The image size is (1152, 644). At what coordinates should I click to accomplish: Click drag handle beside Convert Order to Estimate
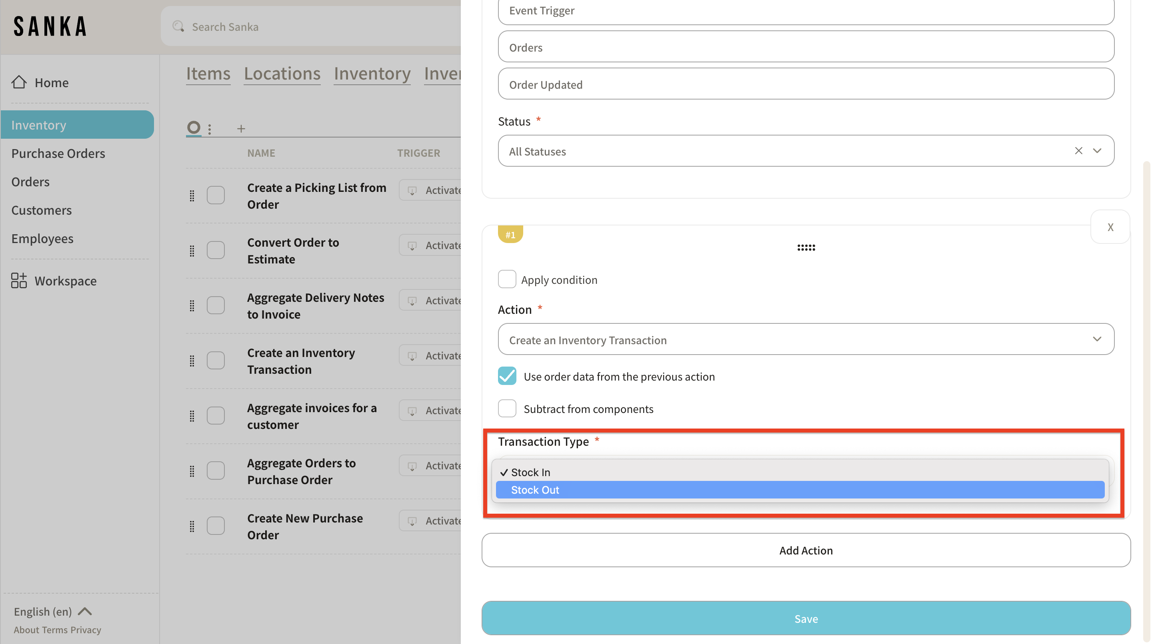(x=192, y=251)
